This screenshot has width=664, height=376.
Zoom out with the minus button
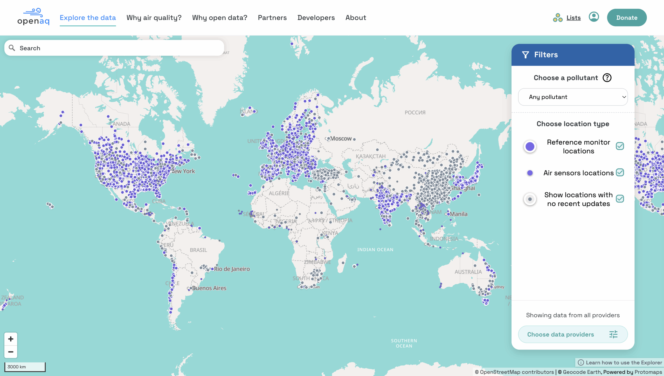[x=11, y=352]
